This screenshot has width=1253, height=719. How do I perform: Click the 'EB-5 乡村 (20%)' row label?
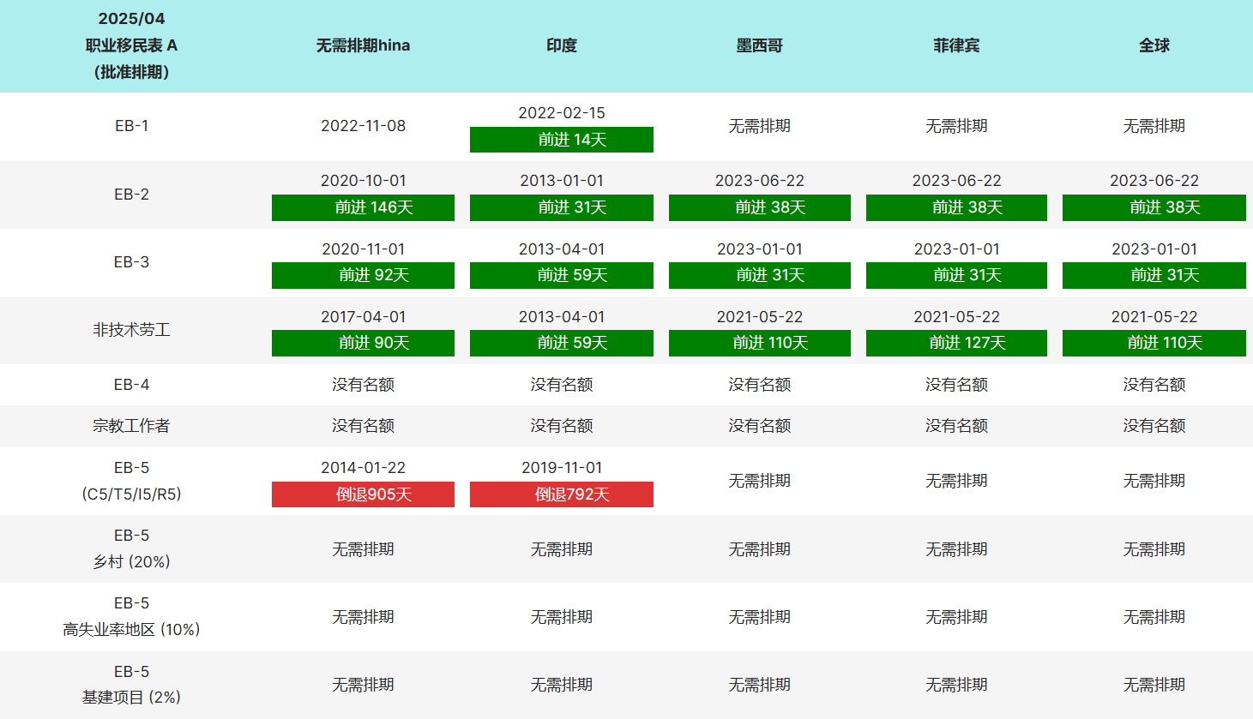point(131,549)
